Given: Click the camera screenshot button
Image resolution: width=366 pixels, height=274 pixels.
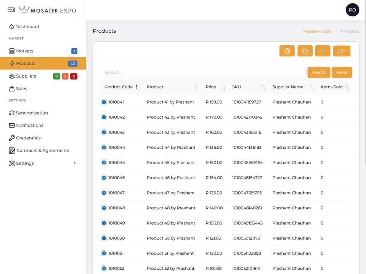Looking at the screenshot, I should 305,51.
